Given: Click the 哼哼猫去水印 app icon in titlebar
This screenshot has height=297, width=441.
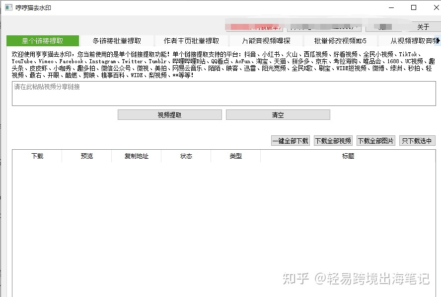Looking at the screenshot, I should [x=9, y=8].
